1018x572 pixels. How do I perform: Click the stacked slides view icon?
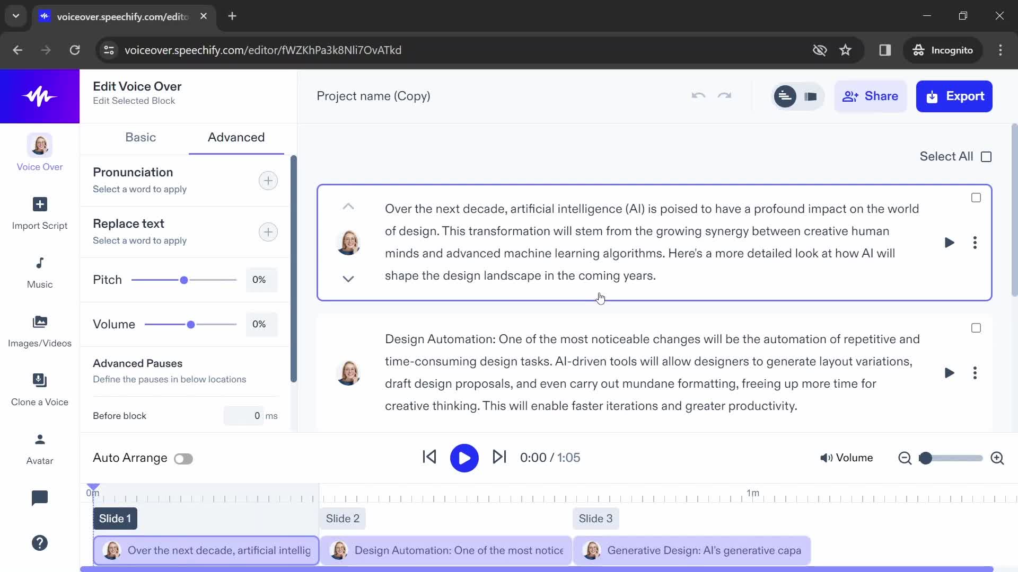click(x=810, y=96)
